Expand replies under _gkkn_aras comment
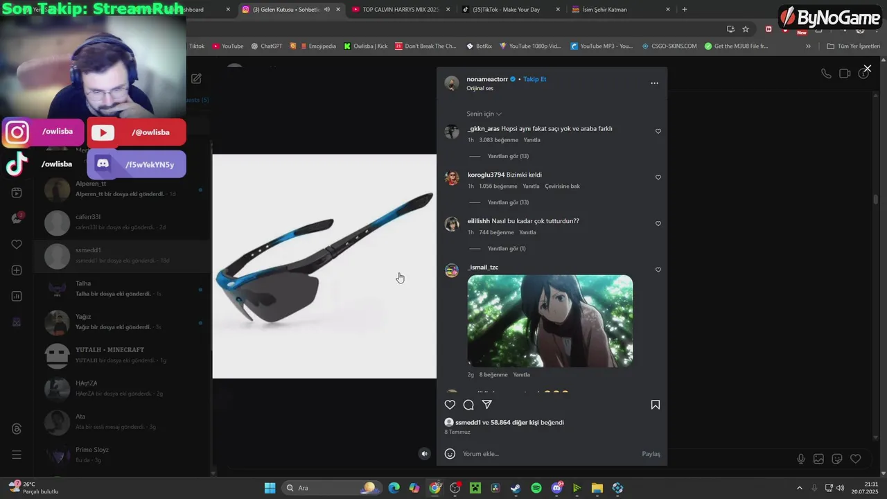This screenshot has height=499, width=887. pos(508,156)
